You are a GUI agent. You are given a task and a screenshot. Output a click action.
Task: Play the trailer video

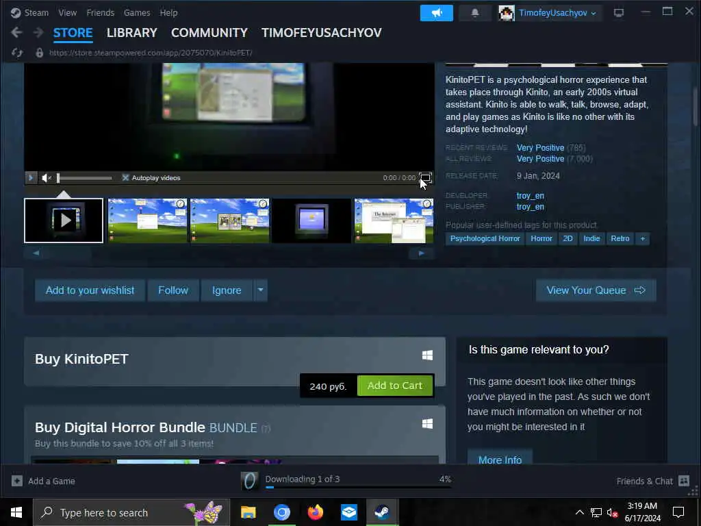pyautogui.click(x=31, y=177)
